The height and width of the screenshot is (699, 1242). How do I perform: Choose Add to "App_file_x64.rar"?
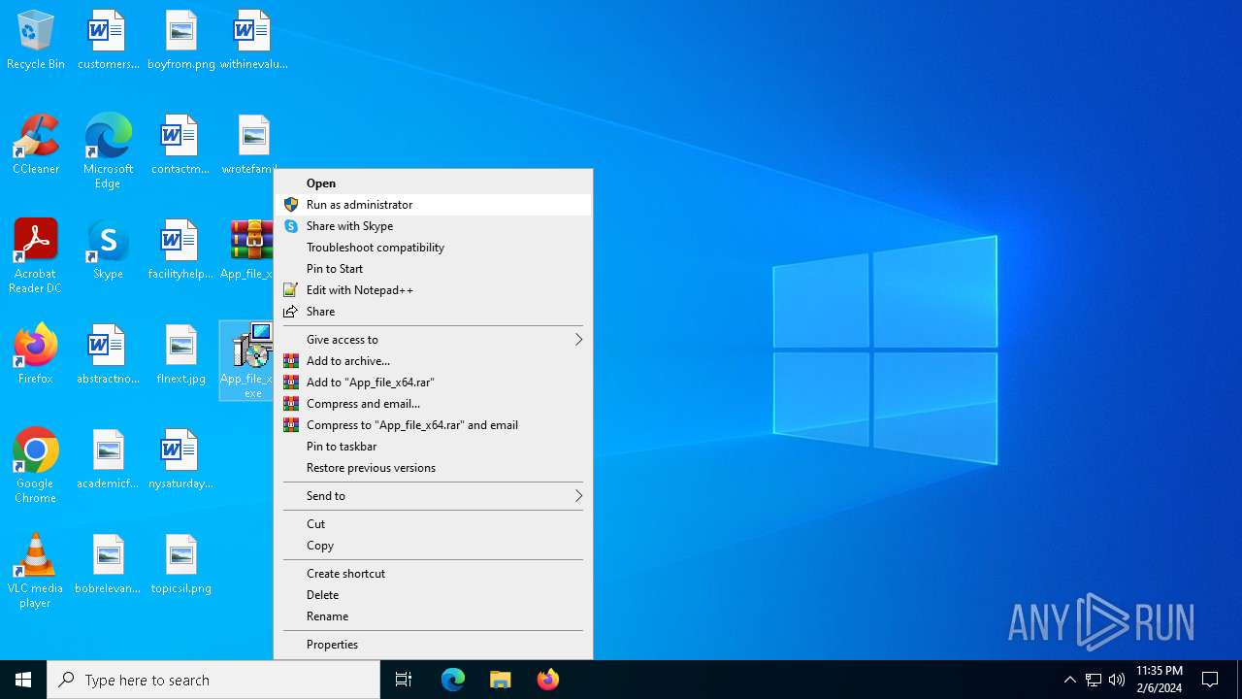click(432, 383)
